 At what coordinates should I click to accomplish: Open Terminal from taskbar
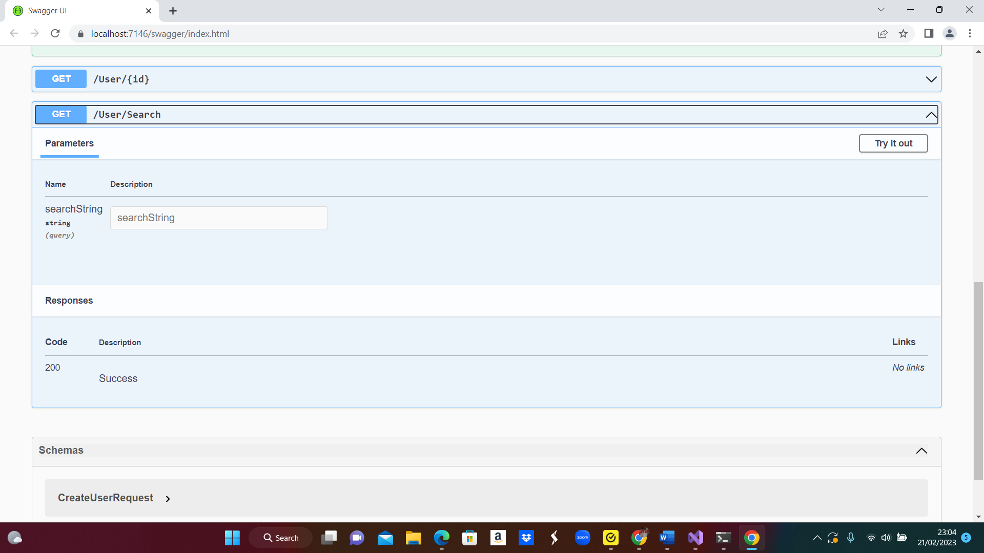tap(723, 538)
